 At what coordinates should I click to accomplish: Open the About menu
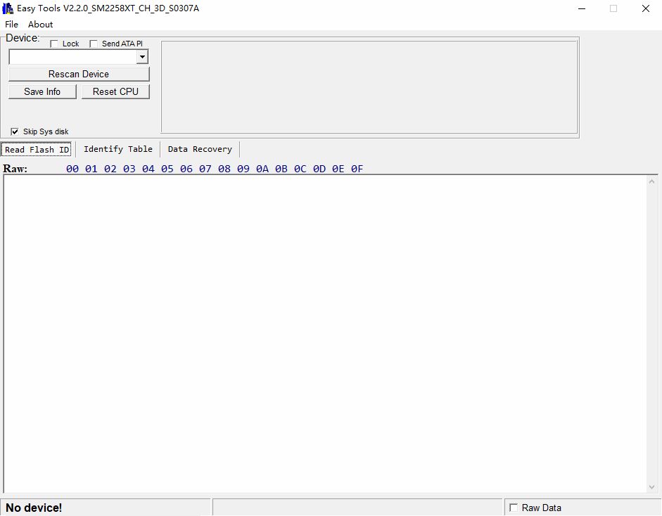[41, 25]
